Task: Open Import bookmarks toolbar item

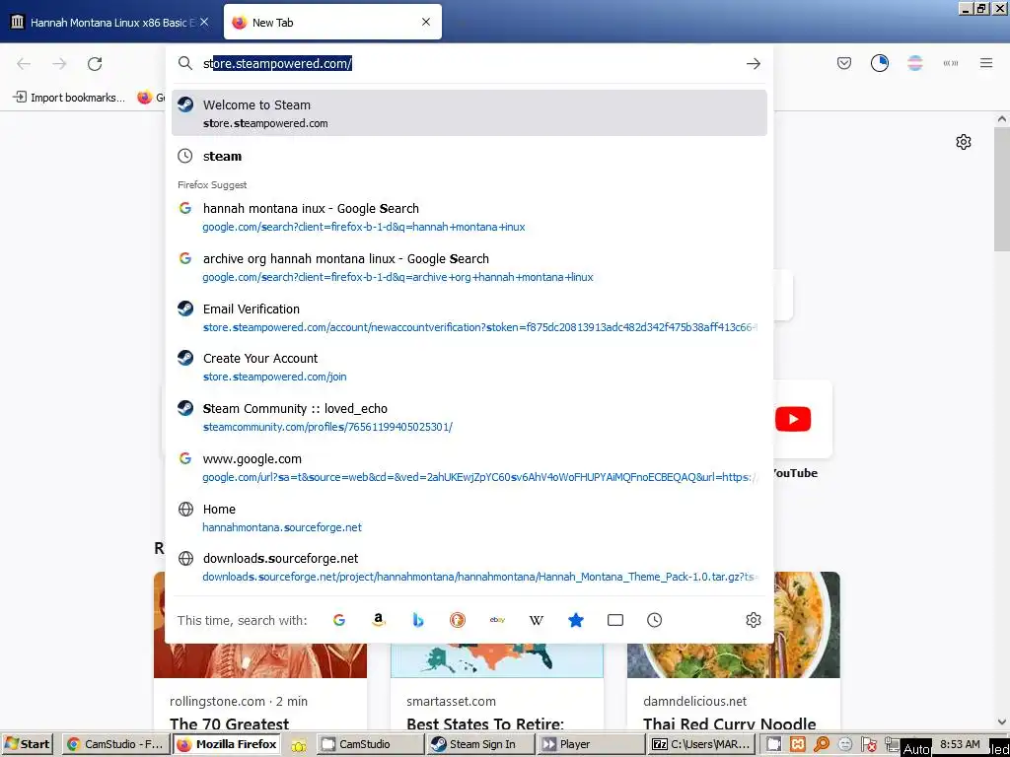Action: tap(69, 98)
